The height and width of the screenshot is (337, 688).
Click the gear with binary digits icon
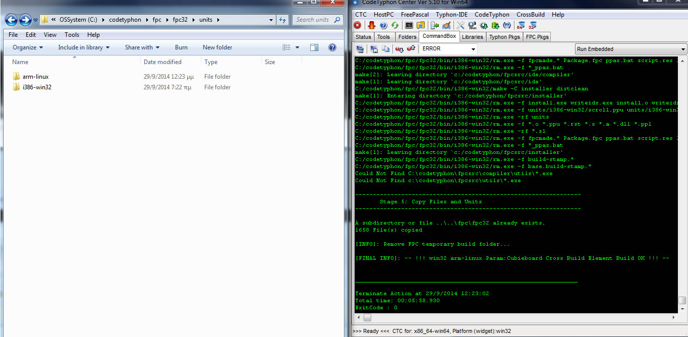pyautogui.click(x=472, y=25)
